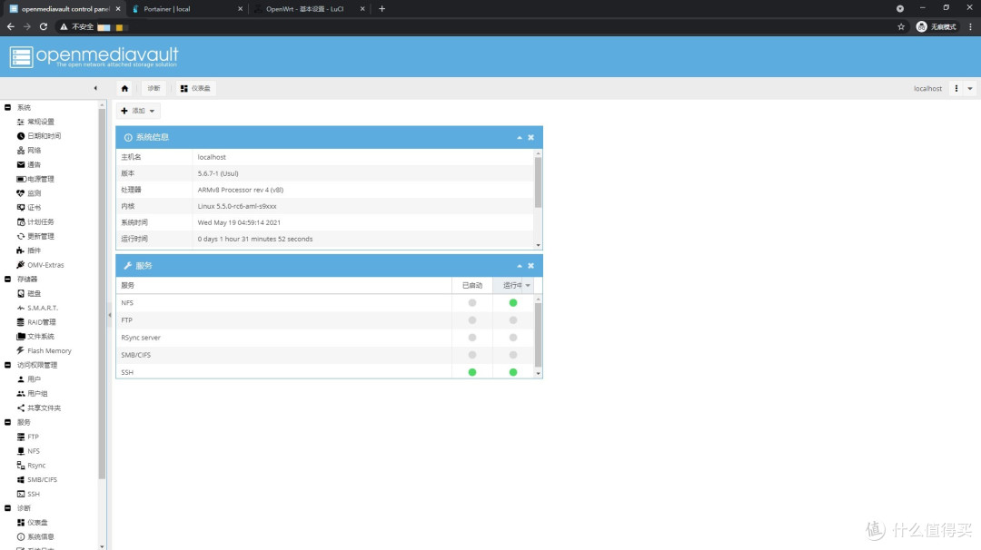This screenshot has width=981, height=550.
Task: Switch to OpenWrt LuCI tab
Action: click(309, 9)
